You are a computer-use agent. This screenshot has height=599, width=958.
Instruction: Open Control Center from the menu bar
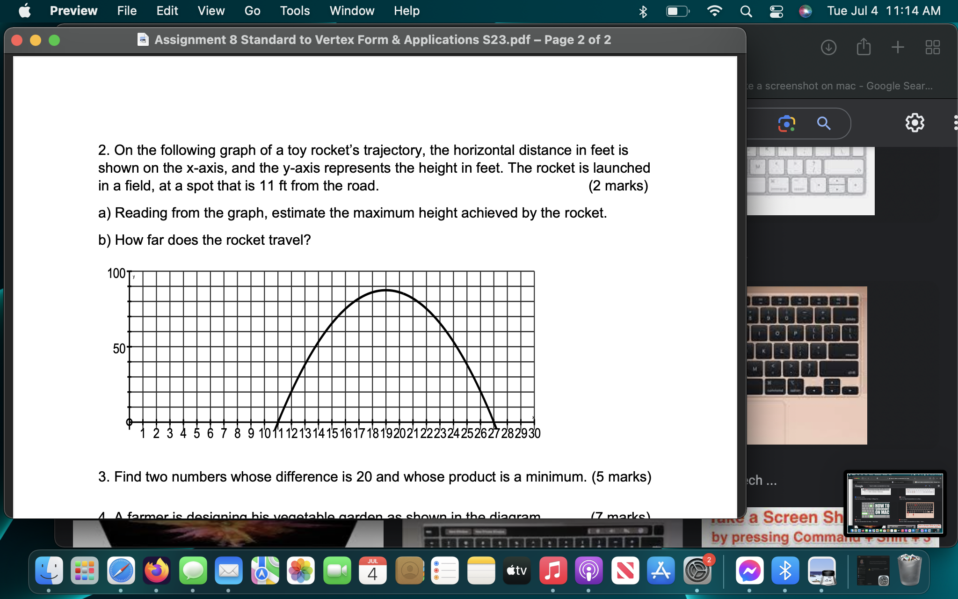tap(777, 11)
